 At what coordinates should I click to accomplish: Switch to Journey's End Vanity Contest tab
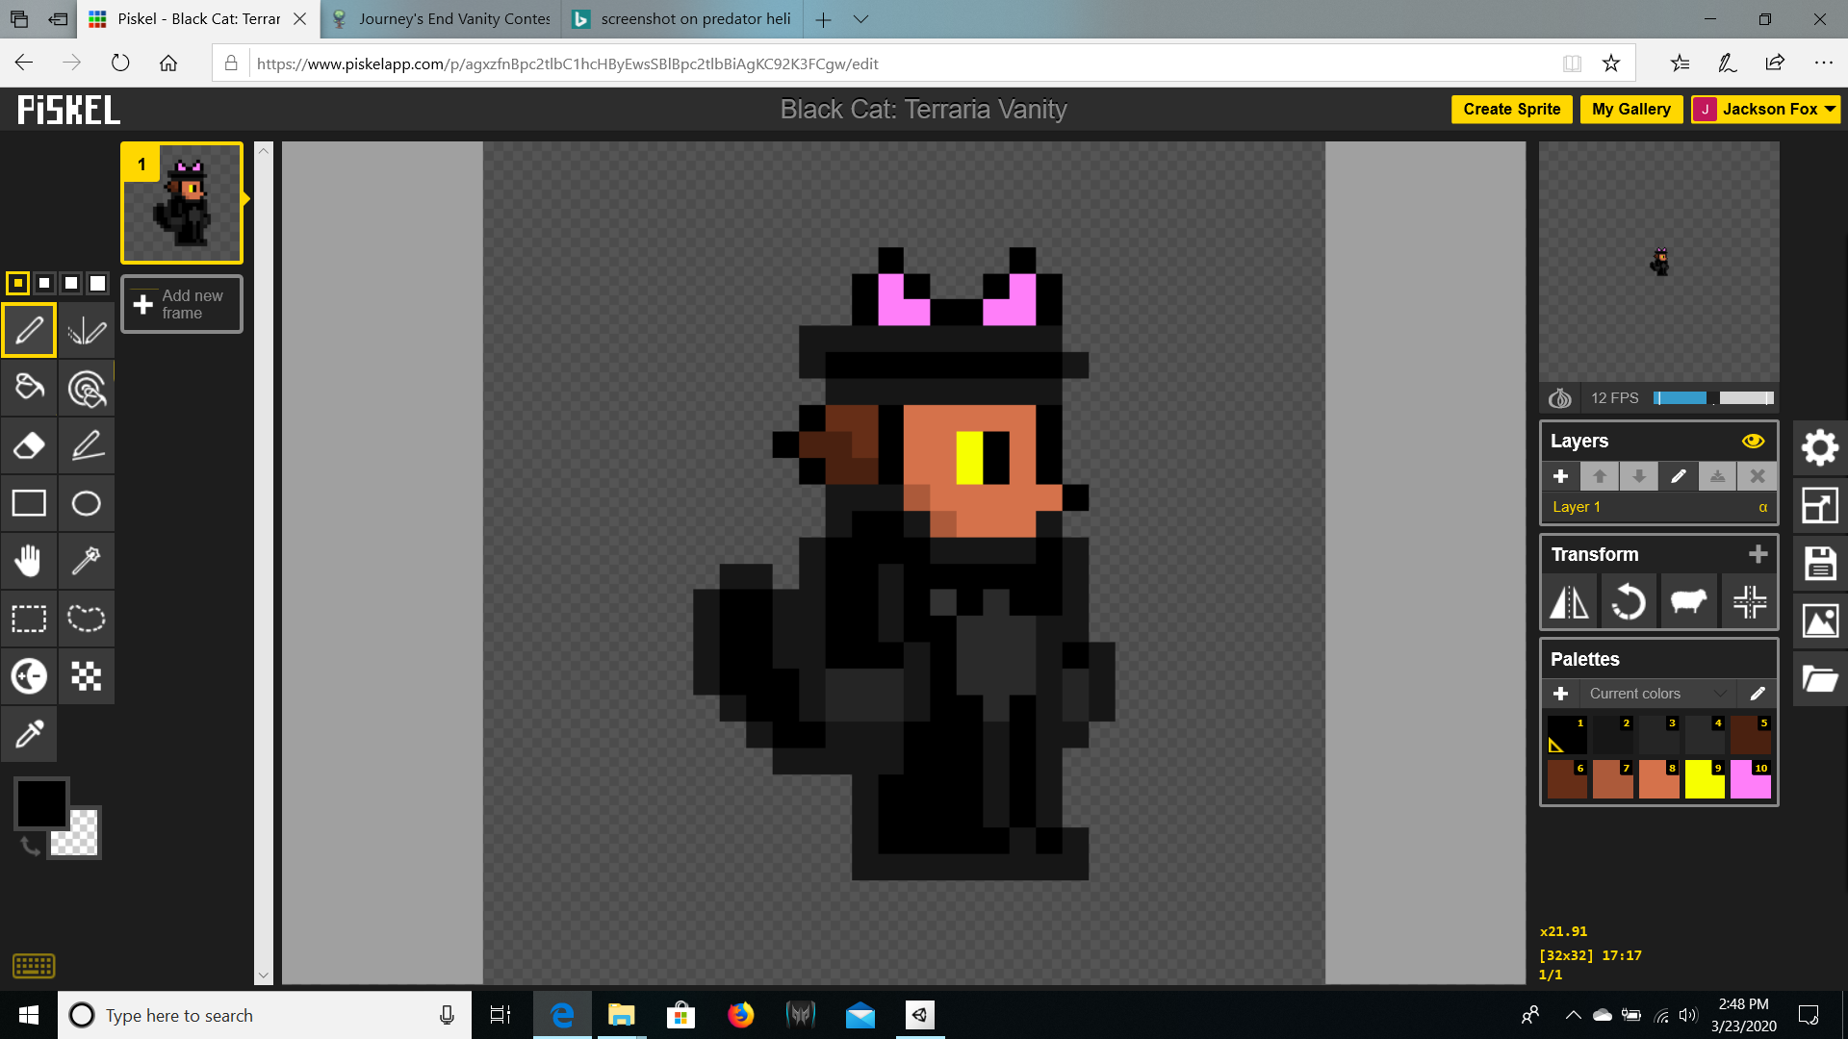click(443, 19)
